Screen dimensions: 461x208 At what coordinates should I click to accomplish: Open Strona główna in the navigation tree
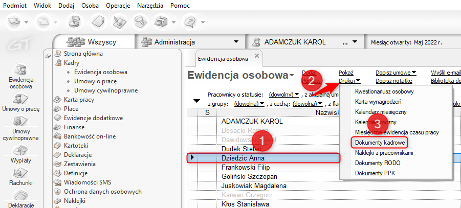[83, 54]
